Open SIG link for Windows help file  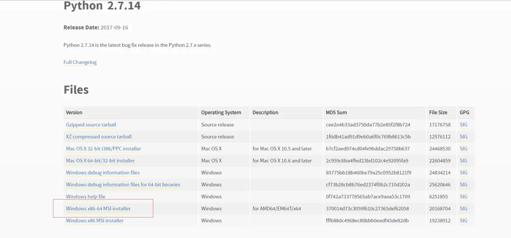pos(464,196)
